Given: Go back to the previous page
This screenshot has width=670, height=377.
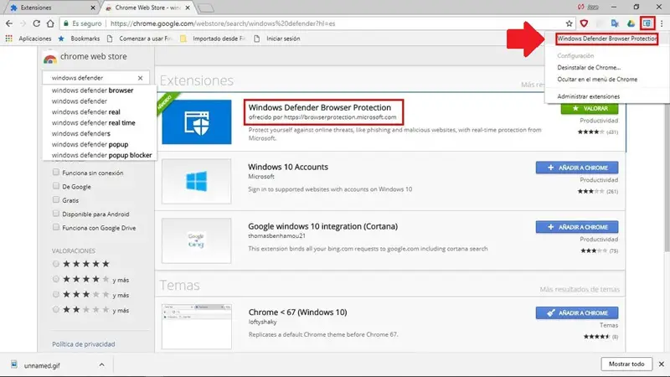Looking at the screenshot, I should [x=9, y=23].
